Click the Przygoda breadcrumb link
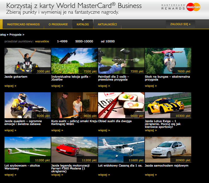The width and height of the screenshot is (209, 183). (15, 35)
